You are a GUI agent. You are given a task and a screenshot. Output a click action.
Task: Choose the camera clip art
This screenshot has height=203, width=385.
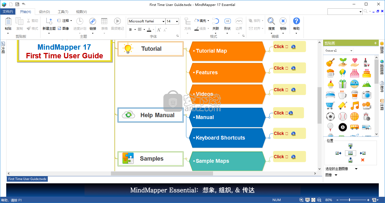pyautogui.click(x=367, y=95)
